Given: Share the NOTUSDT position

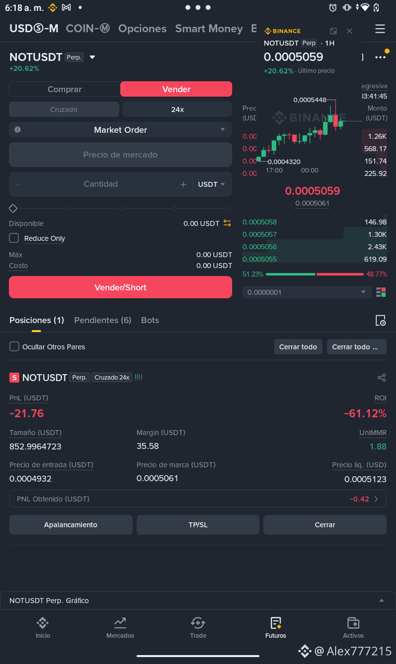Looking at the screenshot, I should [x=382, y=378].
